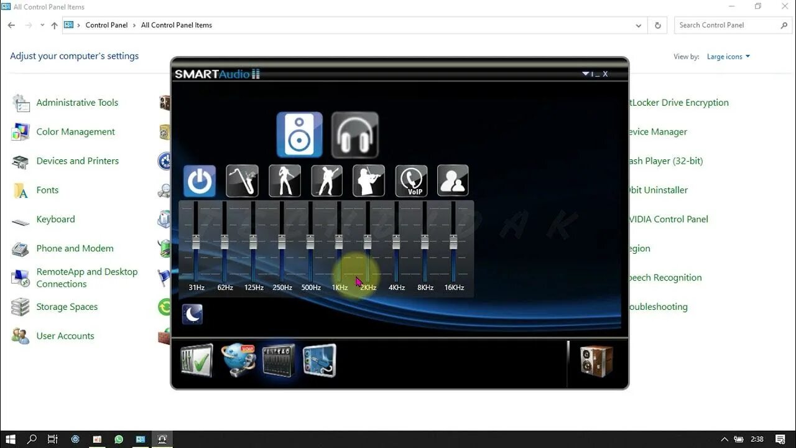Screen dimensions: 796x448
Task: Open the jack configuration panel
Action: pyautogui.click(x=319, y=360)
